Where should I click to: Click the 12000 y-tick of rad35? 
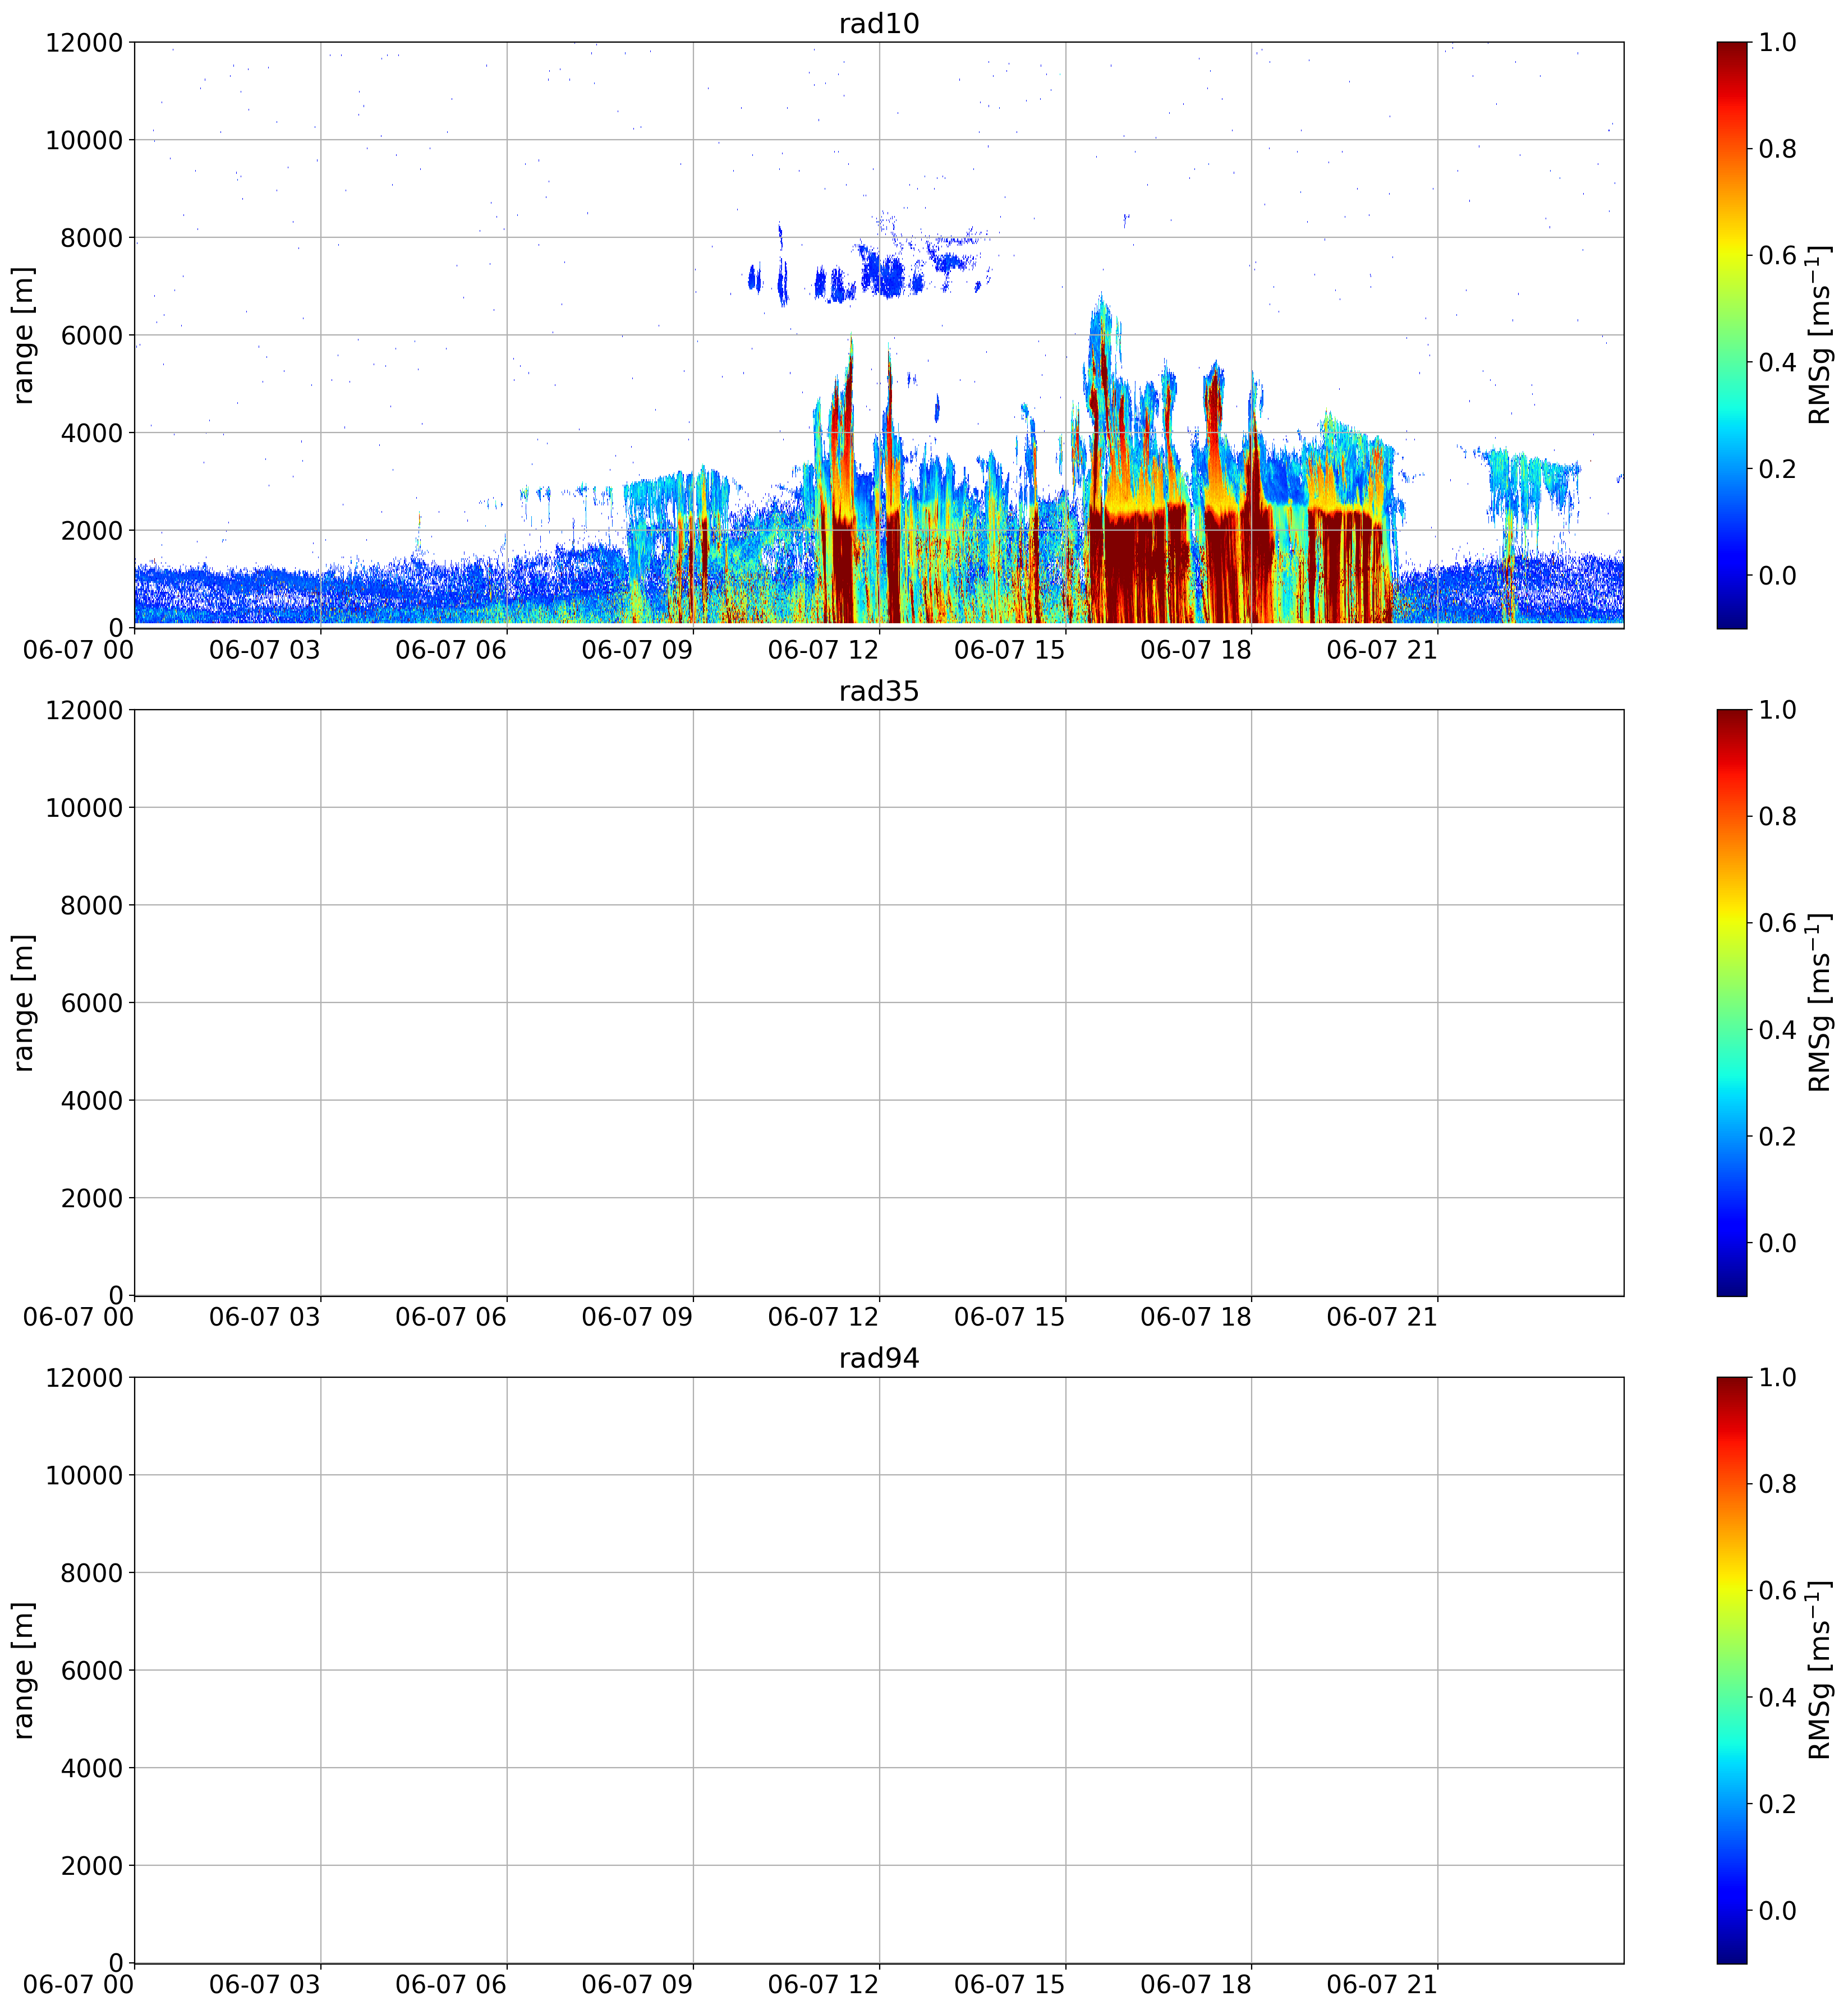pos(84,710)
